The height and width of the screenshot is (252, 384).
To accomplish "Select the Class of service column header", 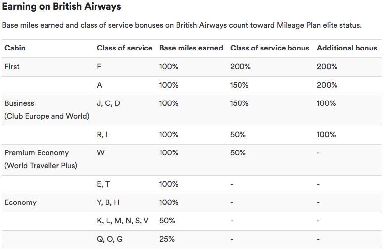I will [125, 48].
